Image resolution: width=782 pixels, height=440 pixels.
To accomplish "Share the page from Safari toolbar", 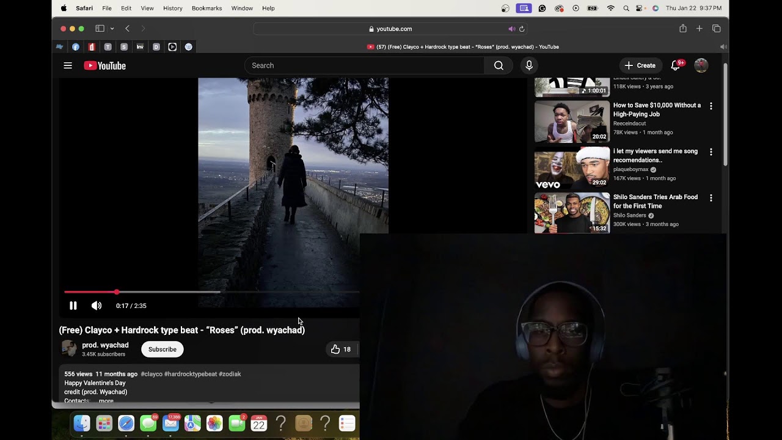I will (x=683, y=29).
